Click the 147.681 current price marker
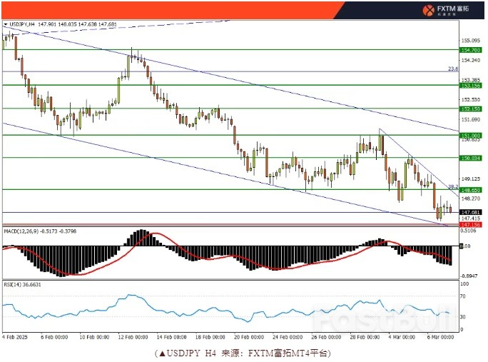Viewport: 488px width, 362px height. tap(470, 212)
